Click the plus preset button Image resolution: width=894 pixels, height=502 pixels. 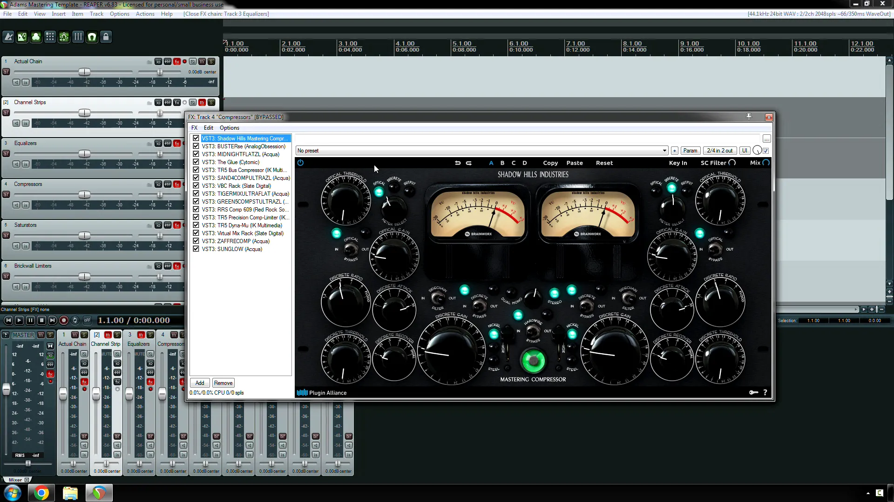pyautogui.click(x=674, y=151)
